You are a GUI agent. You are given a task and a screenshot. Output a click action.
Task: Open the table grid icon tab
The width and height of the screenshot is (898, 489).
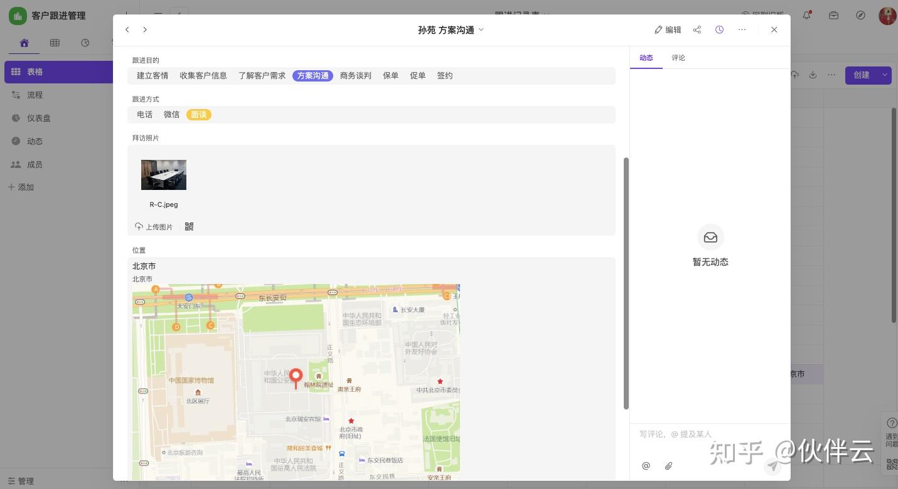55,43
